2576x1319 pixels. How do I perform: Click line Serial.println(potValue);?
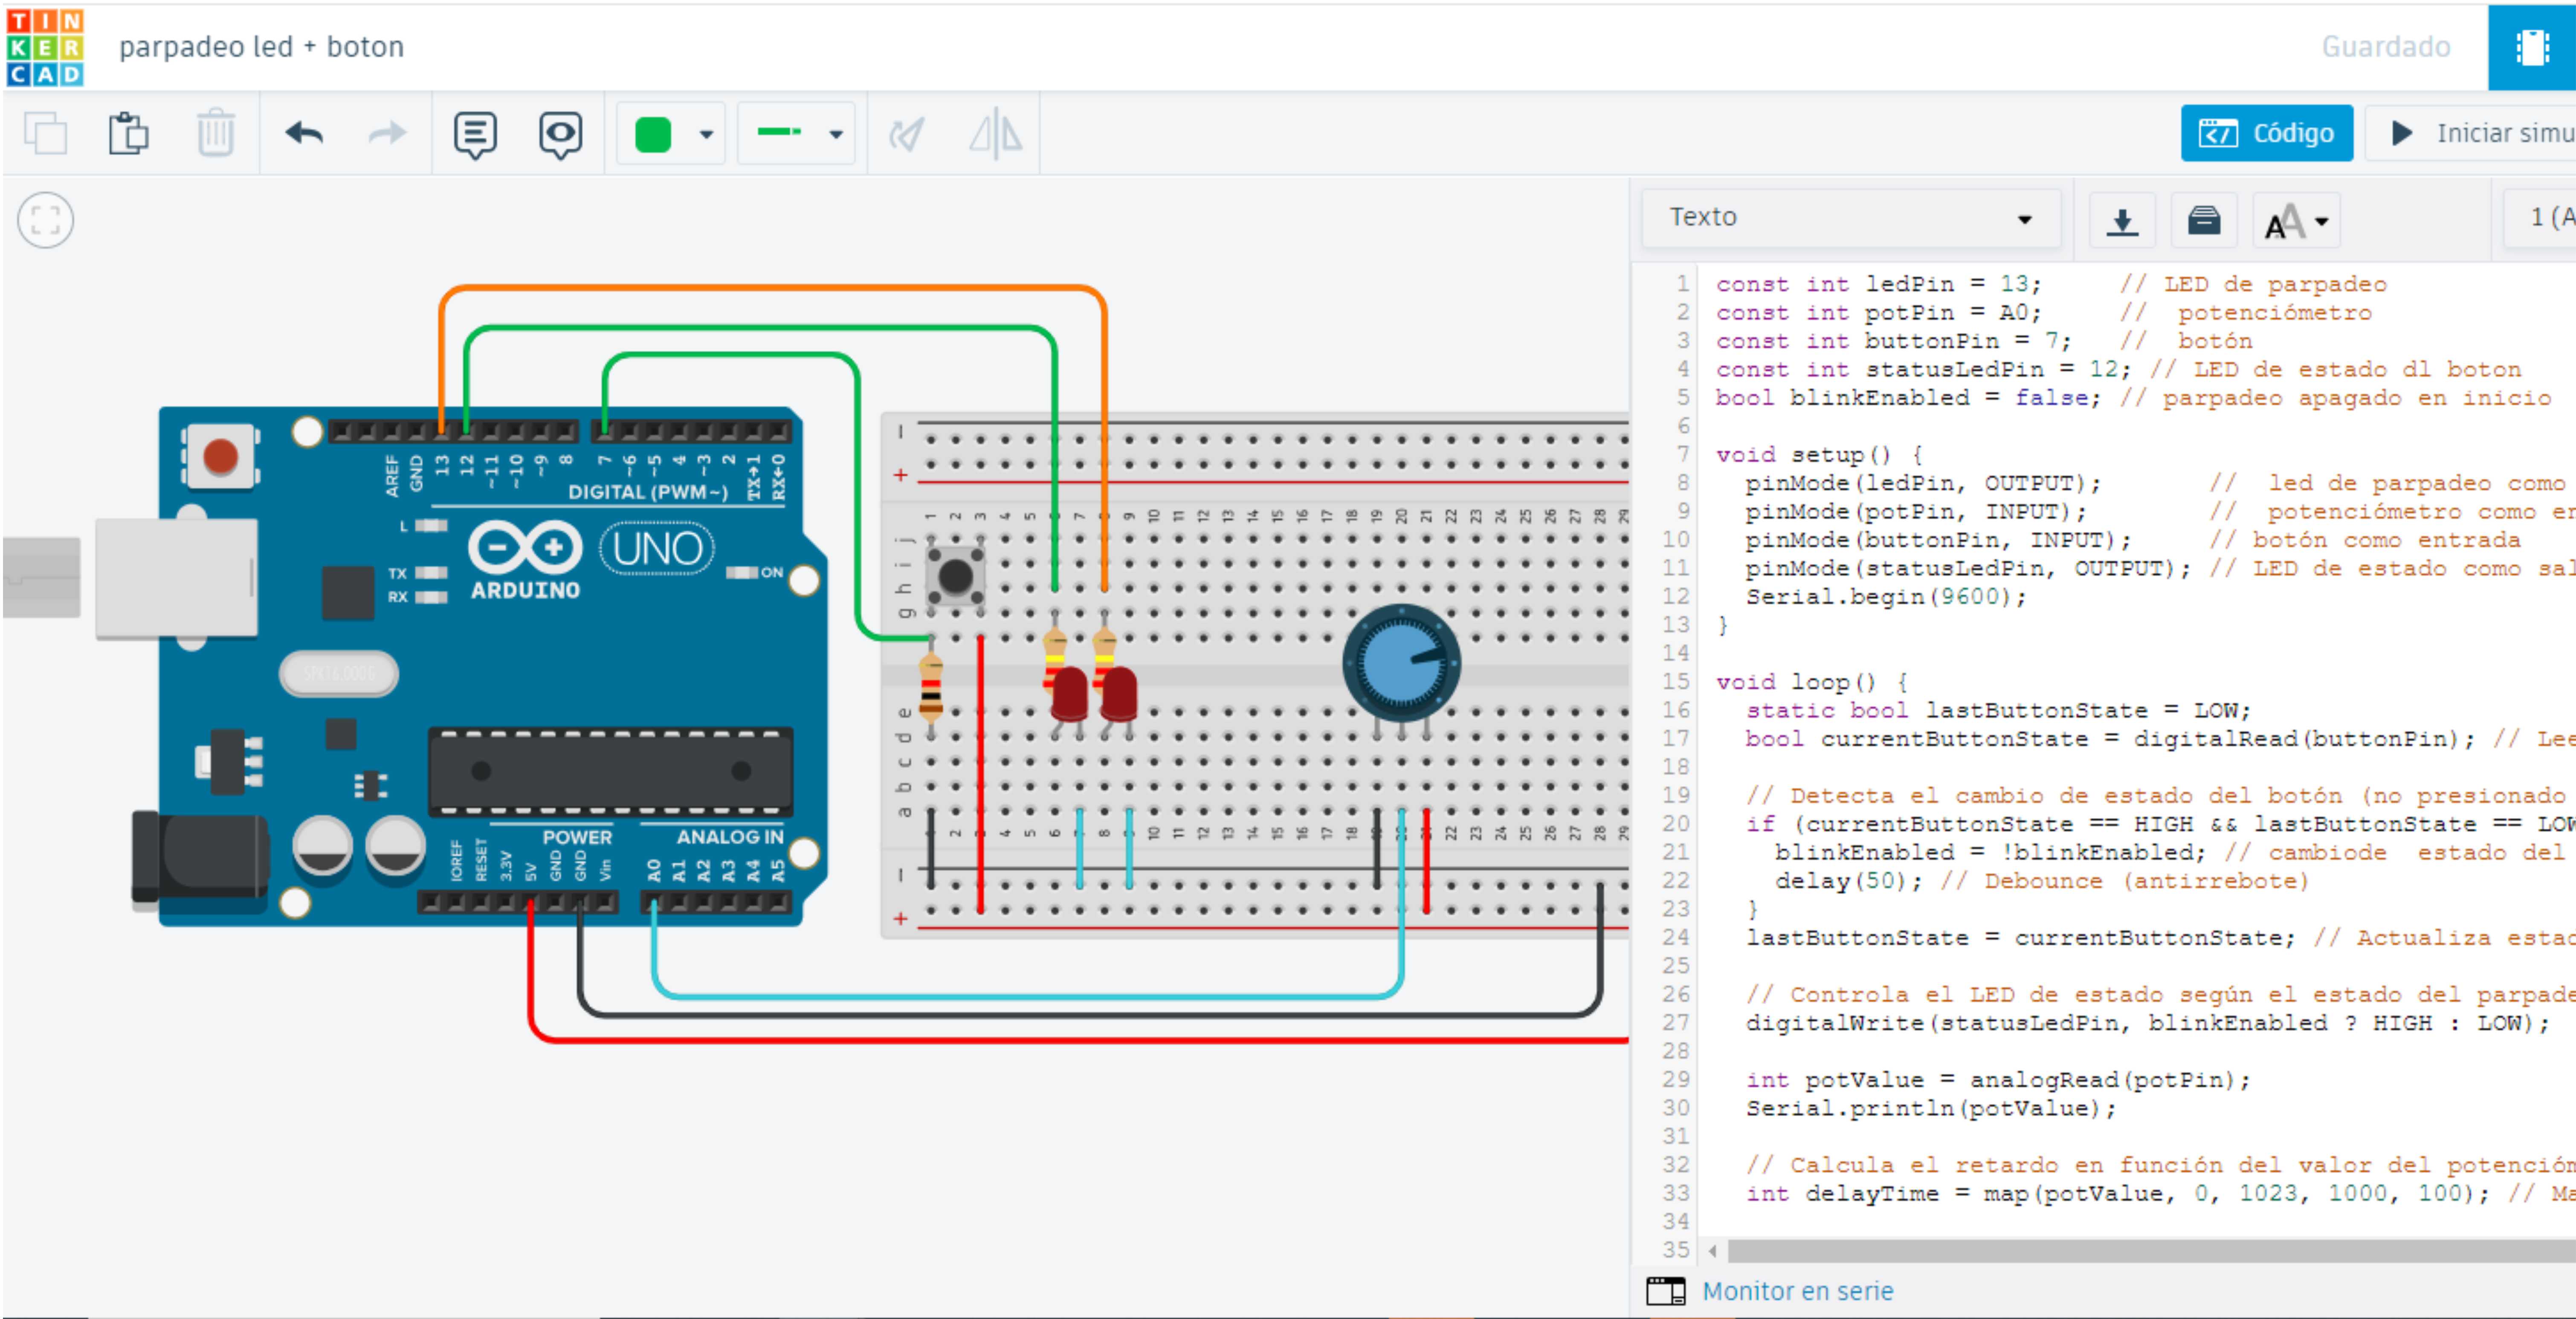(1931, 1108)
